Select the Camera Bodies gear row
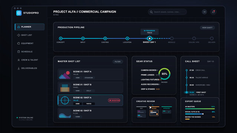Viewport: 237px width, 133px height. [149, 70]
